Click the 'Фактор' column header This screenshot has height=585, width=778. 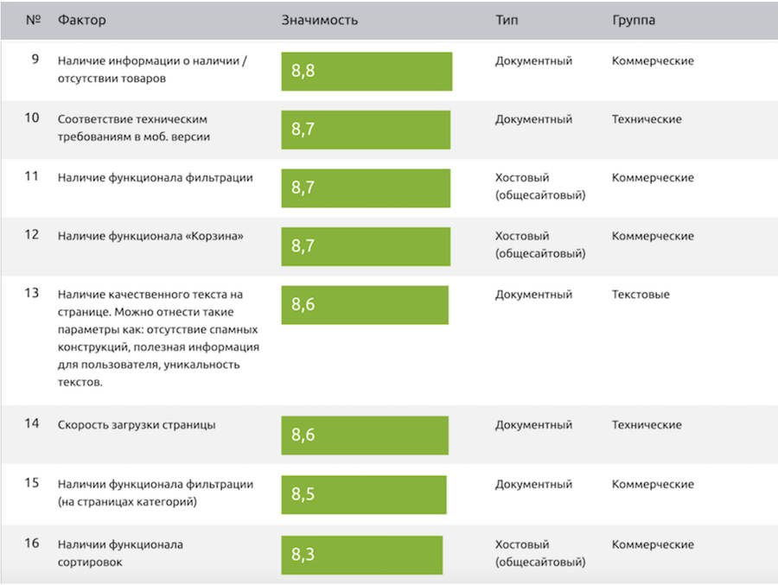click(81, 21)
